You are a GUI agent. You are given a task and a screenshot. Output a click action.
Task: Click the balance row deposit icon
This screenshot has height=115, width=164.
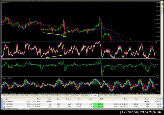pos(4,101)
